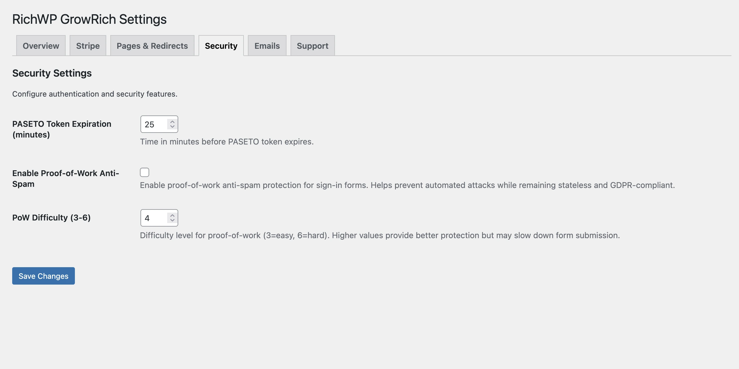Click the Security Settings heading
The width and height of the screenshot is (739, 369).
52,73
